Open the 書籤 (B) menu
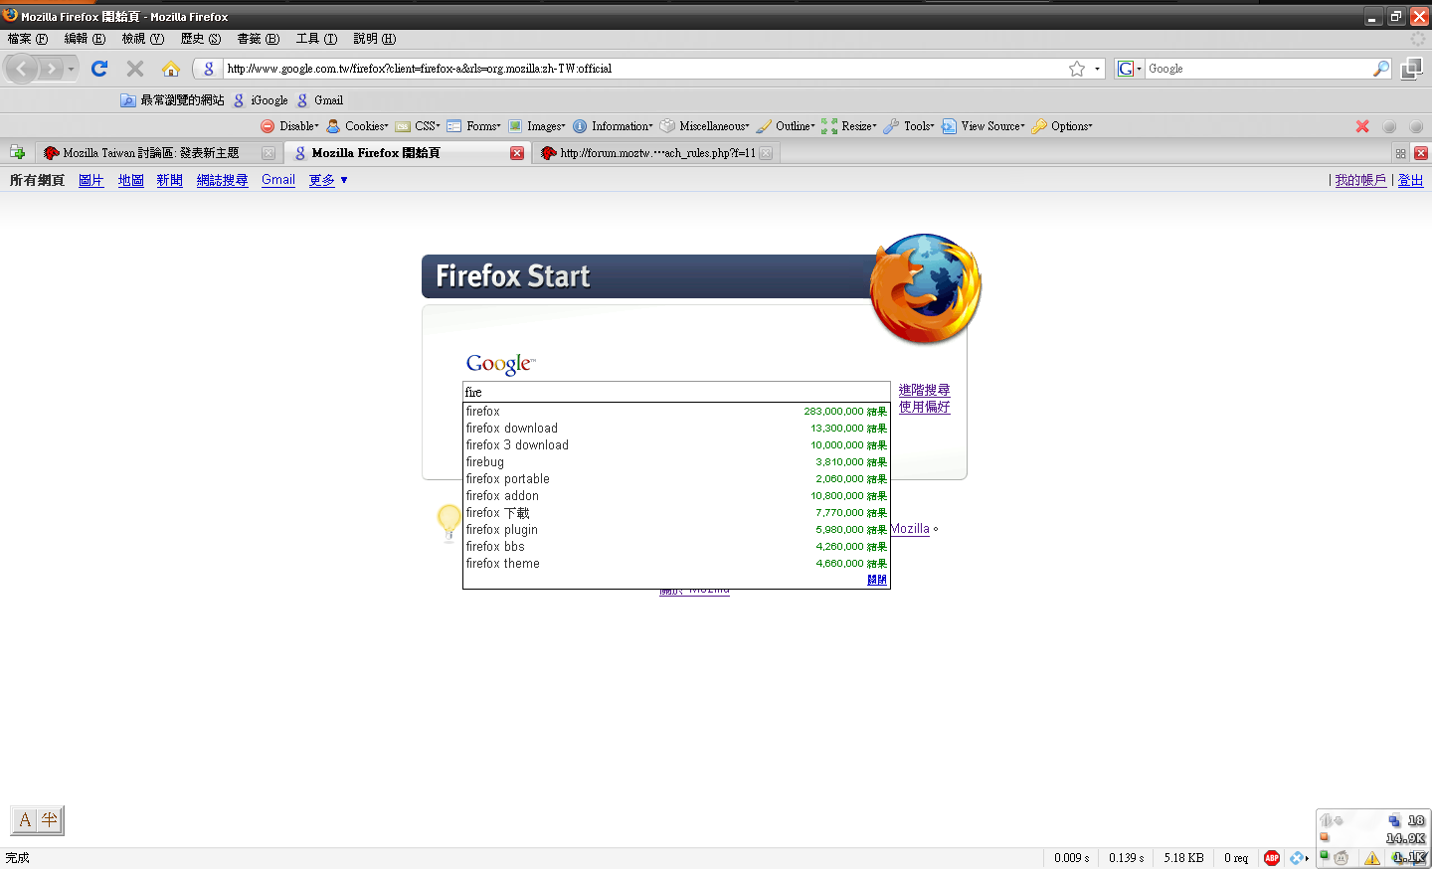Screen dimensions: 1432x869 [x=259, y=39]
